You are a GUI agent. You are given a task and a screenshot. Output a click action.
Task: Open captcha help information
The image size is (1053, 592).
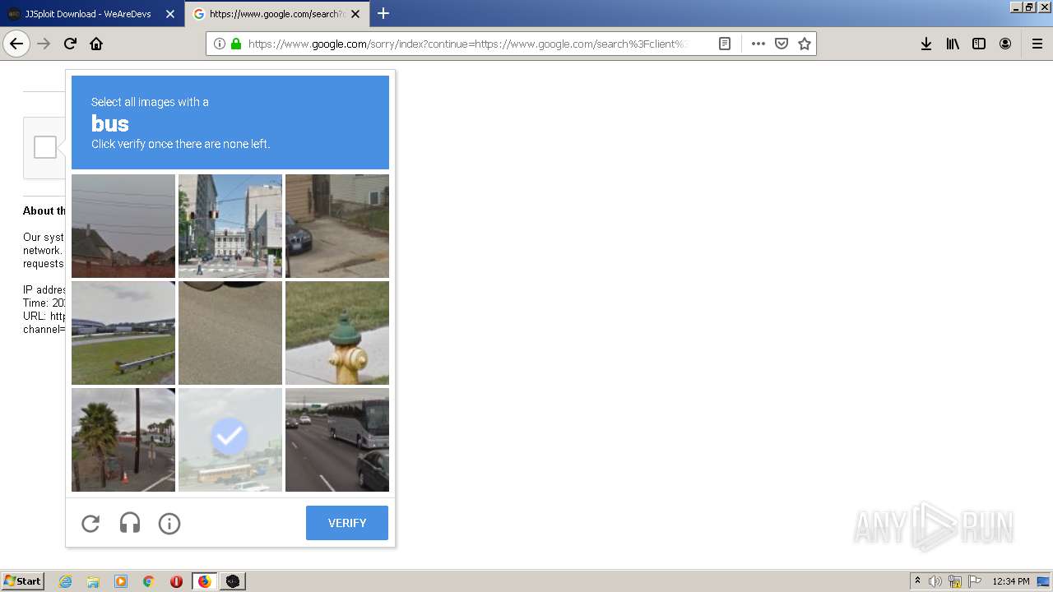[169, 523]
